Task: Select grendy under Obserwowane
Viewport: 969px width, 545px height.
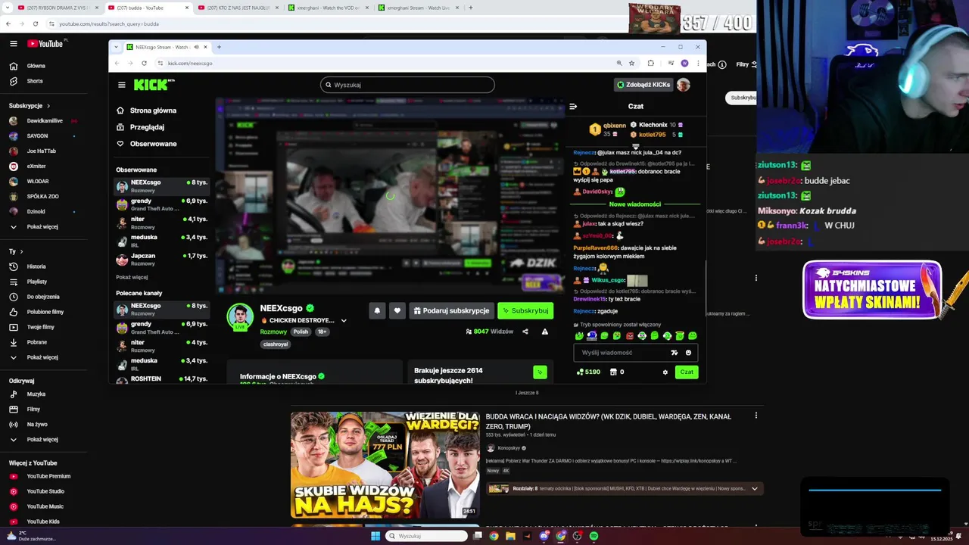Action: (161, 204)
